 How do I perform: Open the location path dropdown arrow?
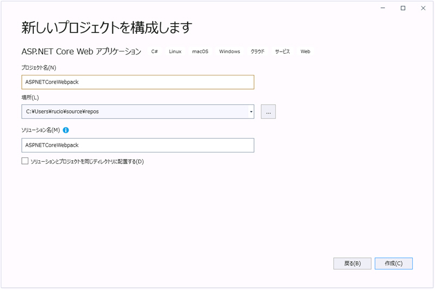pos(251,112)
